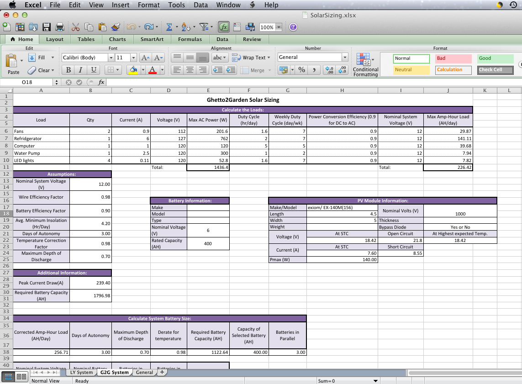Open the purple Help icon
The image size is (522, 384).
click(x=293, y=27)
